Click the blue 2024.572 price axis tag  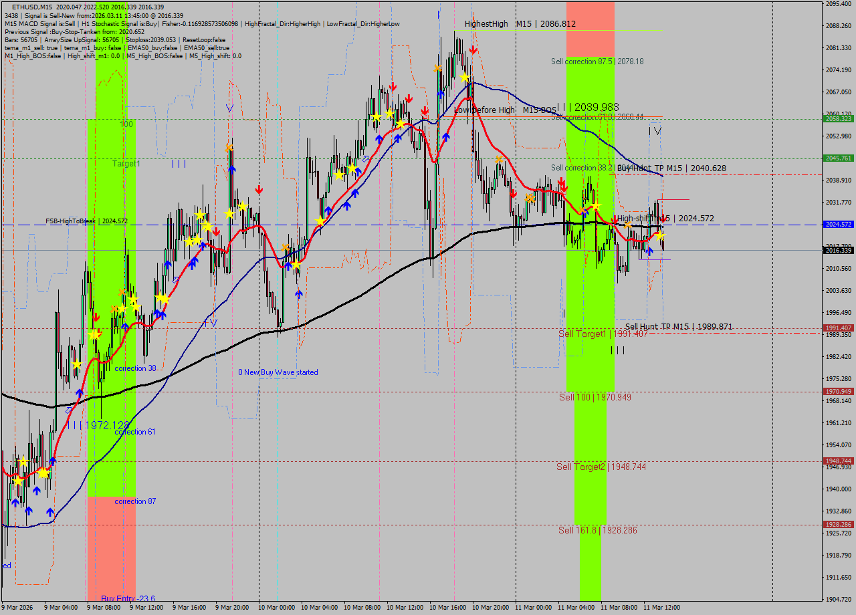click(x=838, y=225)
